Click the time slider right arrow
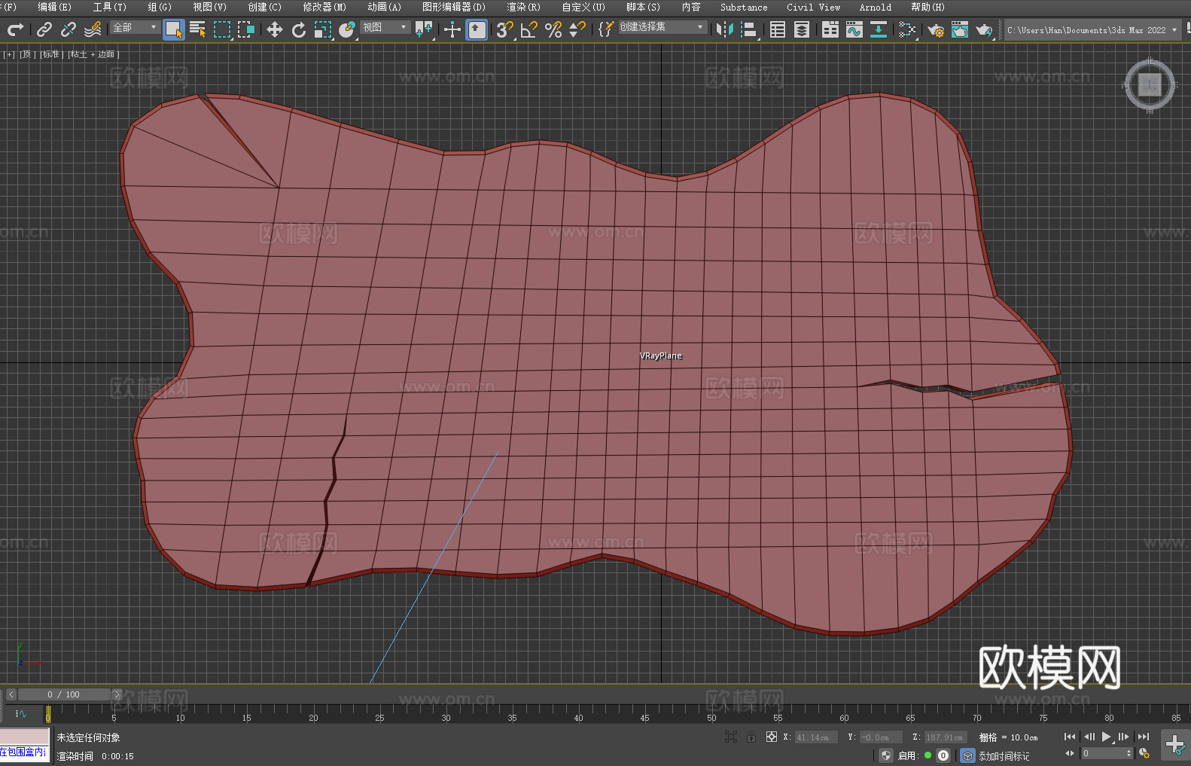This screenshot has height=766, width=1191. [117, 694]
